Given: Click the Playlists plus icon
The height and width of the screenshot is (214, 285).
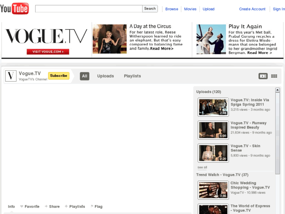Looking at the screenshot, I should tap(66, 207).
